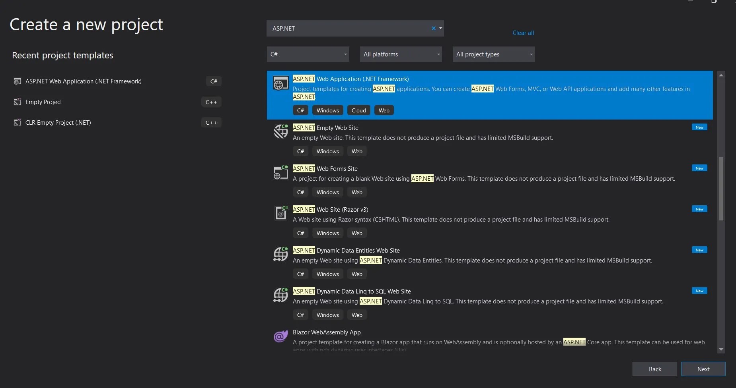Select the ASP.NET Empty Web Site template title

tap(325, 128)
